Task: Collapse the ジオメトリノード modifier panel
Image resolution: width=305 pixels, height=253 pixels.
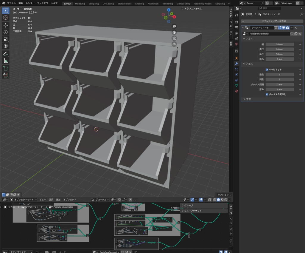Action: 243,28
